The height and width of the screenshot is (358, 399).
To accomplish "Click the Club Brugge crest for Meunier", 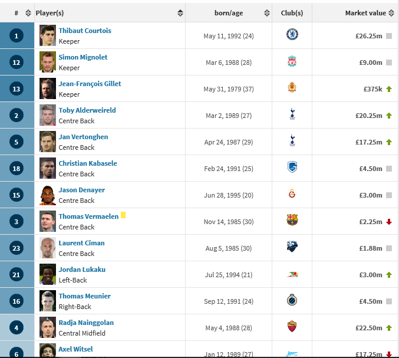I will [292, 300].
